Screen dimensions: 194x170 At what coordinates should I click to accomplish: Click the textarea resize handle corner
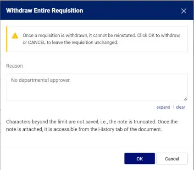click(x=185, y=99)
